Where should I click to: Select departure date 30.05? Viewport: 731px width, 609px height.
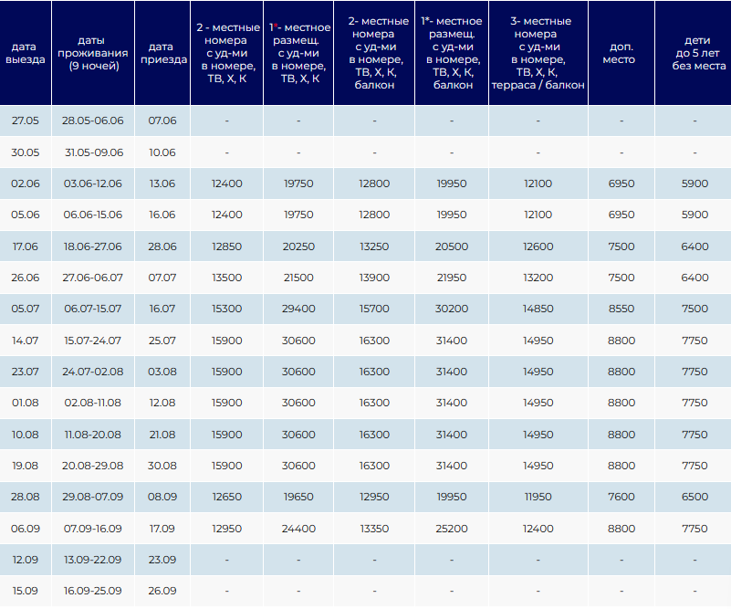(x=26, y=152)
